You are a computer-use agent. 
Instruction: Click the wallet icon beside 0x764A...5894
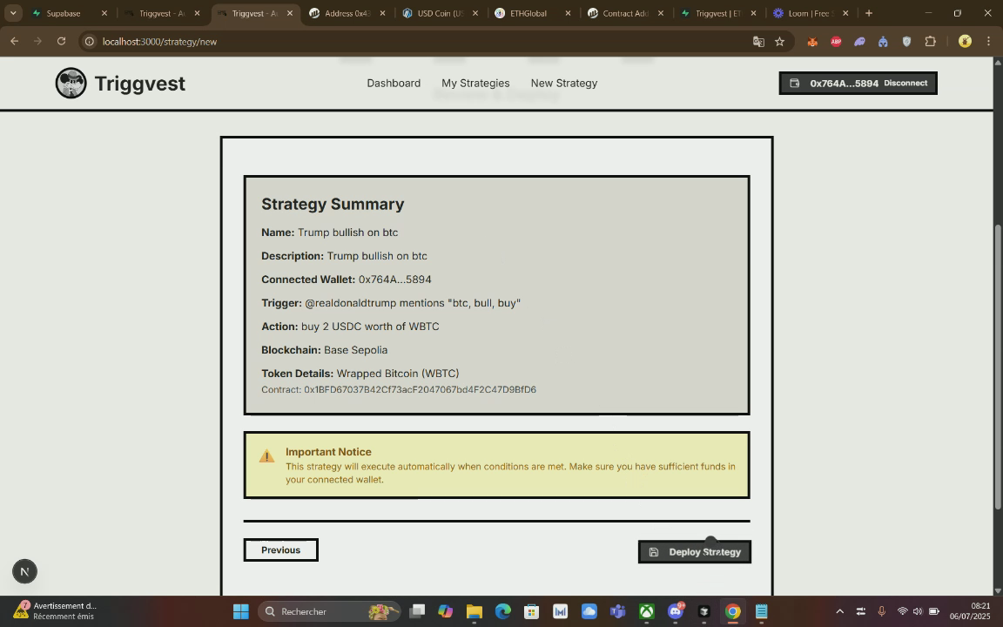click(794, 84)
